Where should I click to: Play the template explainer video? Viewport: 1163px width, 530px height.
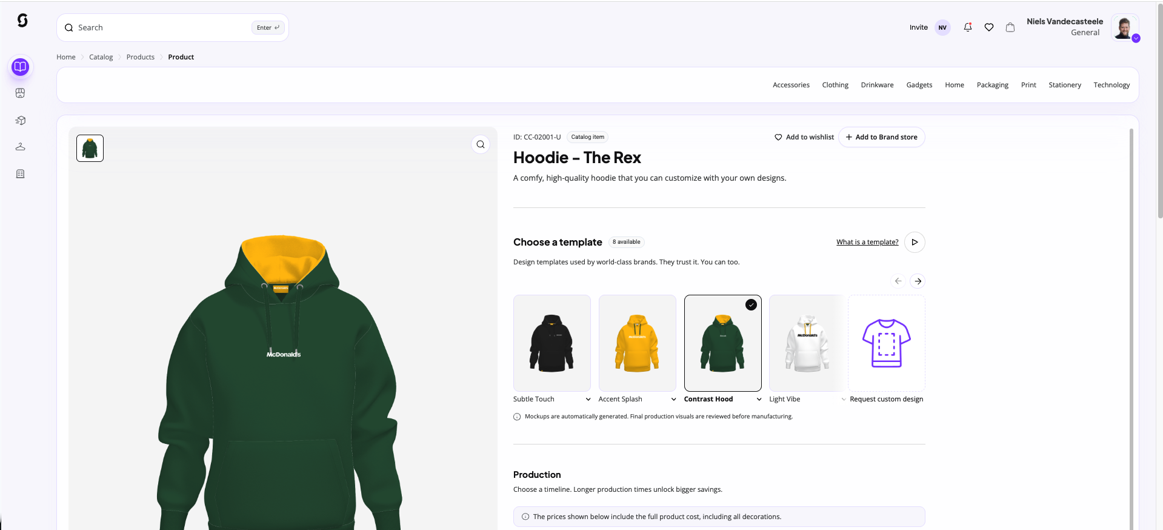(x=915, y=242)
